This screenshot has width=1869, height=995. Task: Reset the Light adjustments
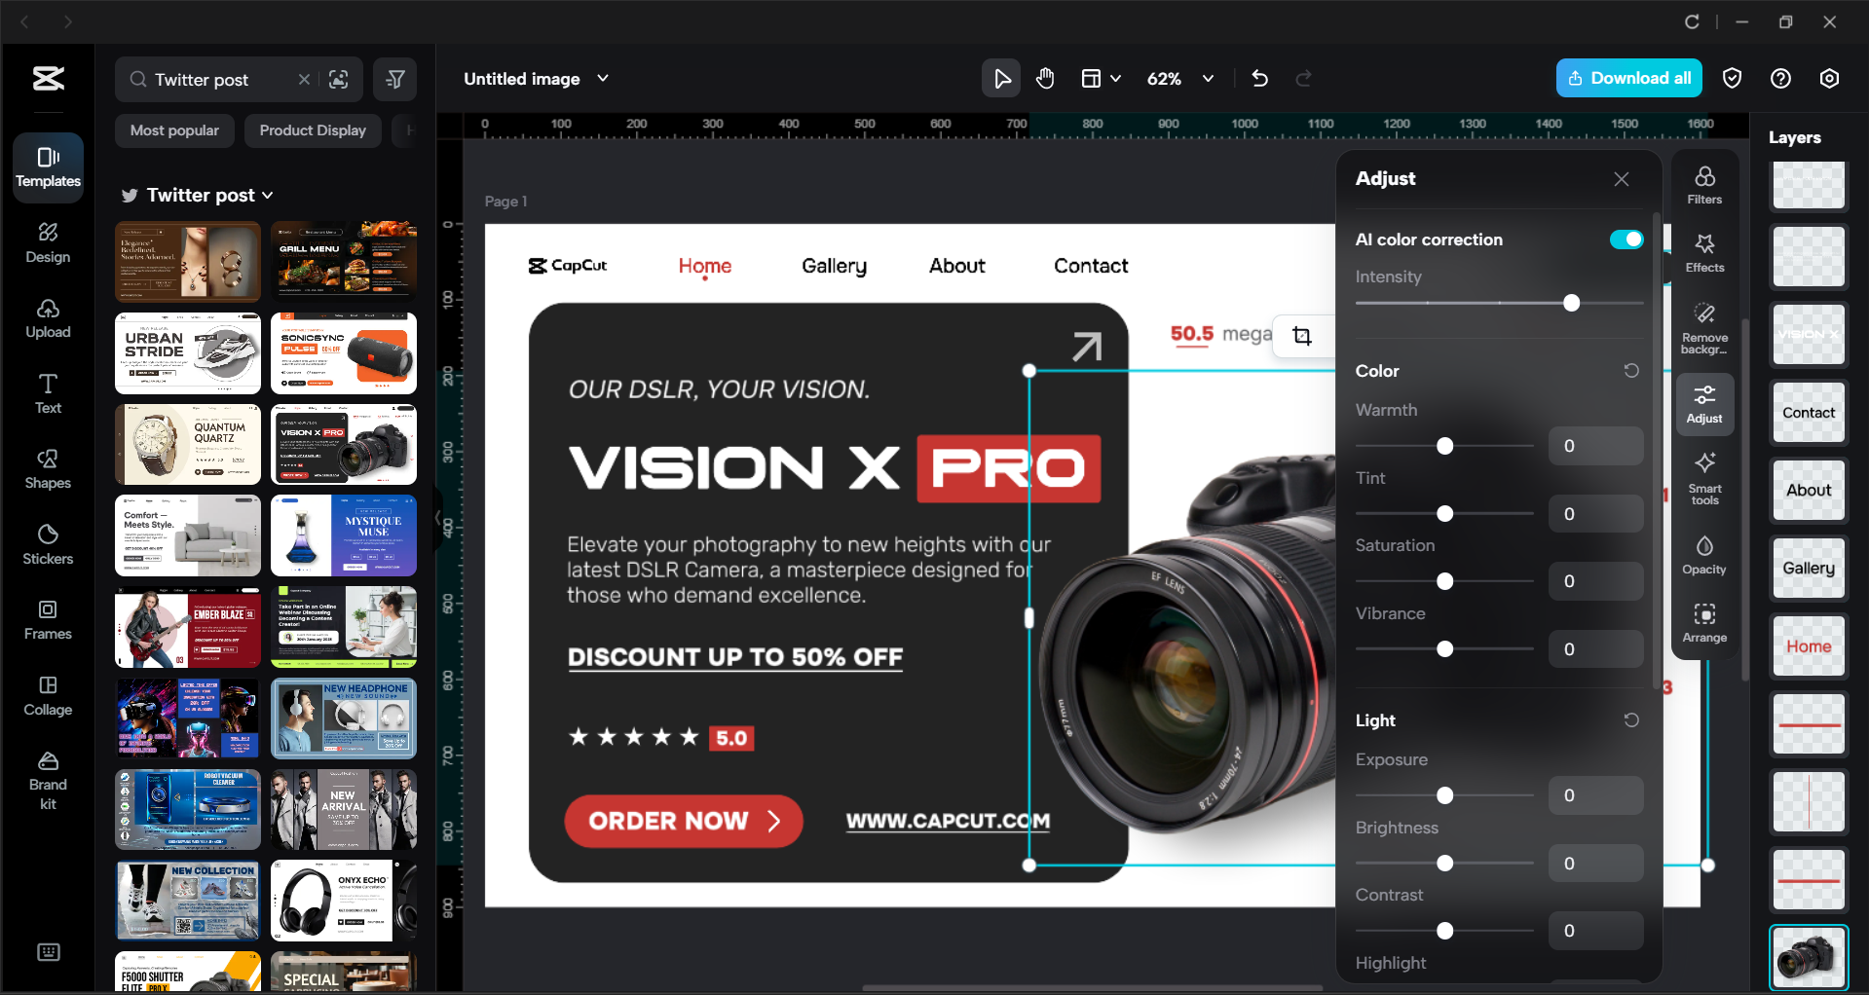pos(1631,719)
